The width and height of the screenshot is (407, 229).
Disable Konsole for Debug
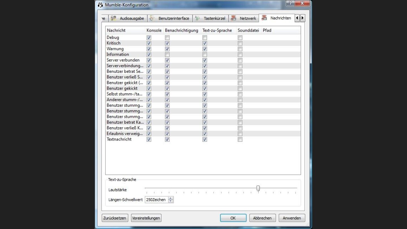[149, 38]
